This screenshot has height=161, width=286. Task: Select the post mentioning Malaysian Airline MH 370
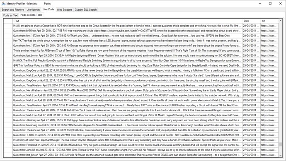tap(127, 140)
